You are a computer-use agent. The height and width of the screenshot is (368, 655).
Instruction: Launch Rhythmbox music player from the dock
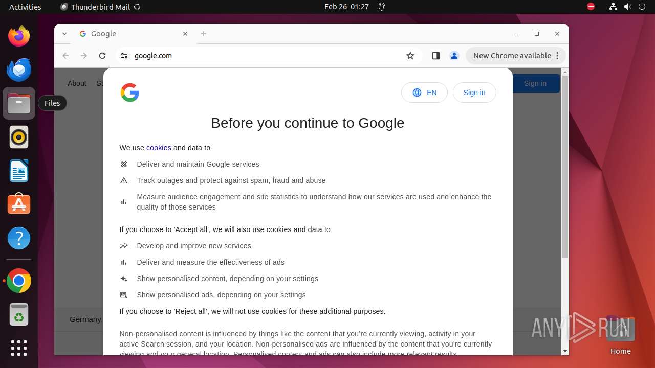[x=19, y=137]
